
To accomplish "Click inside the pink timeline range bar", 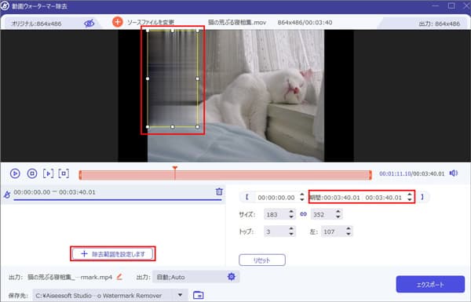I will point(225,175).
